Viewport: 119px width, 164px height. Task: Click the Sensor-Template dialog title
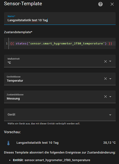(23, 4)
